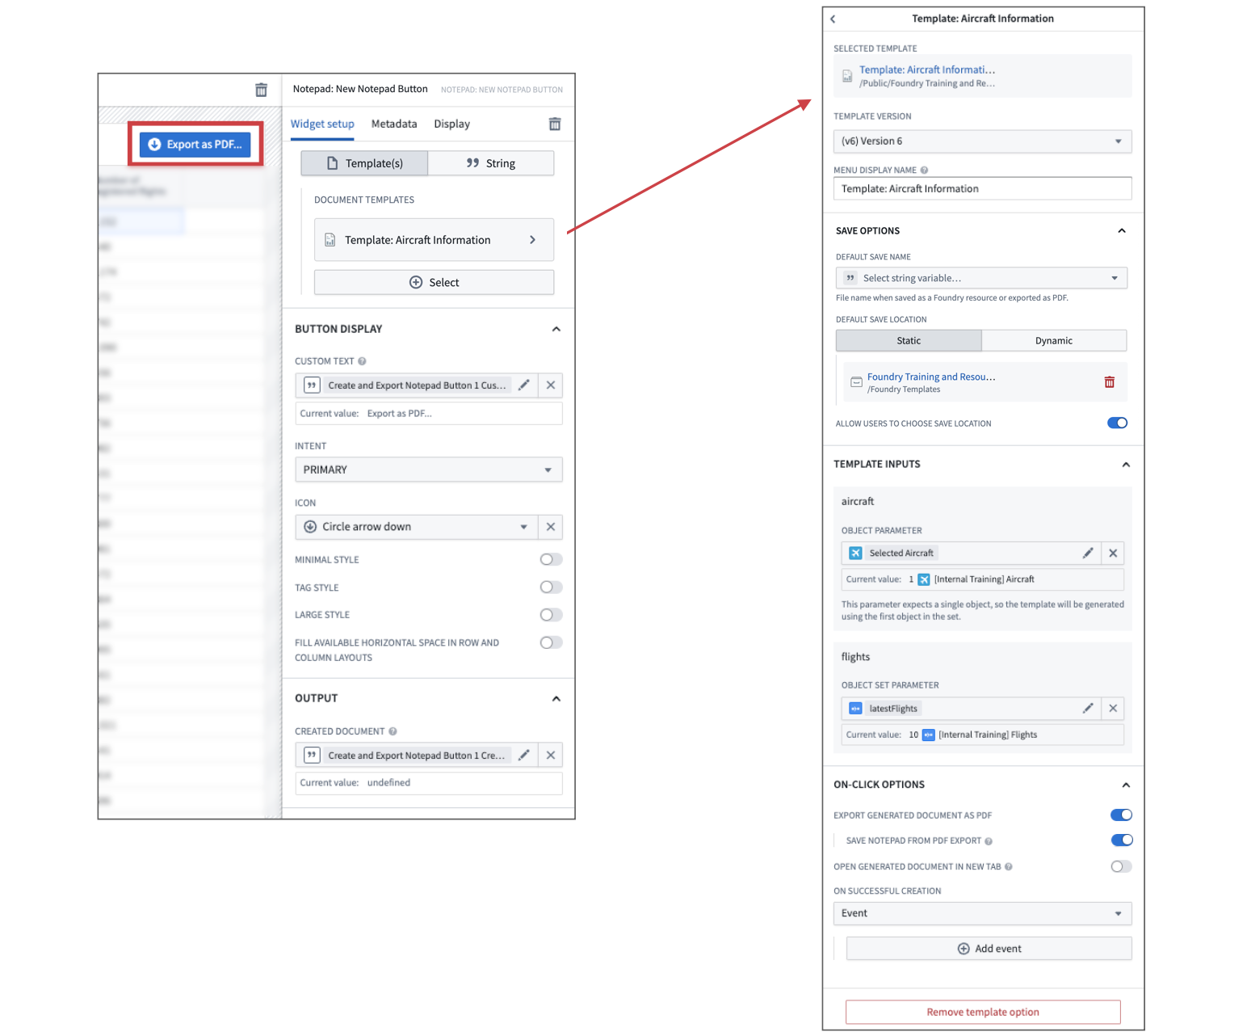Click help icon next to Created Document
This screenshot has height=1036, width=1247.
393,731
